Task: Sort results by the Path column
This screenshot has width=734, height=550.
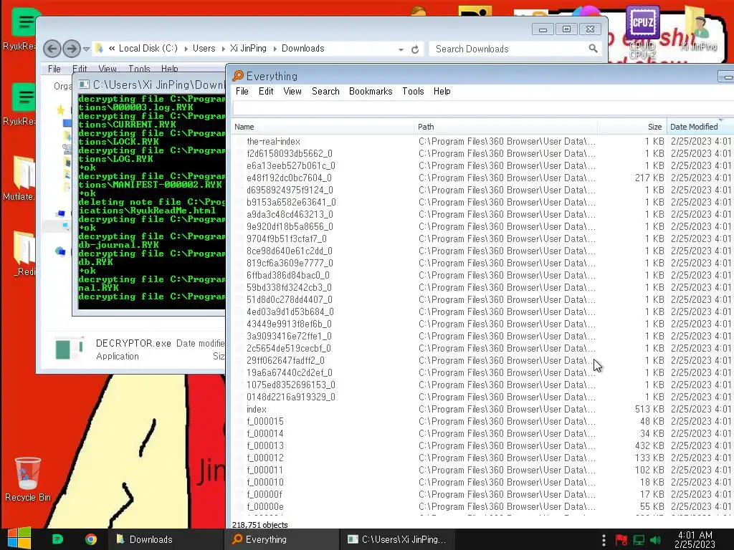Action: click(505, 127)
